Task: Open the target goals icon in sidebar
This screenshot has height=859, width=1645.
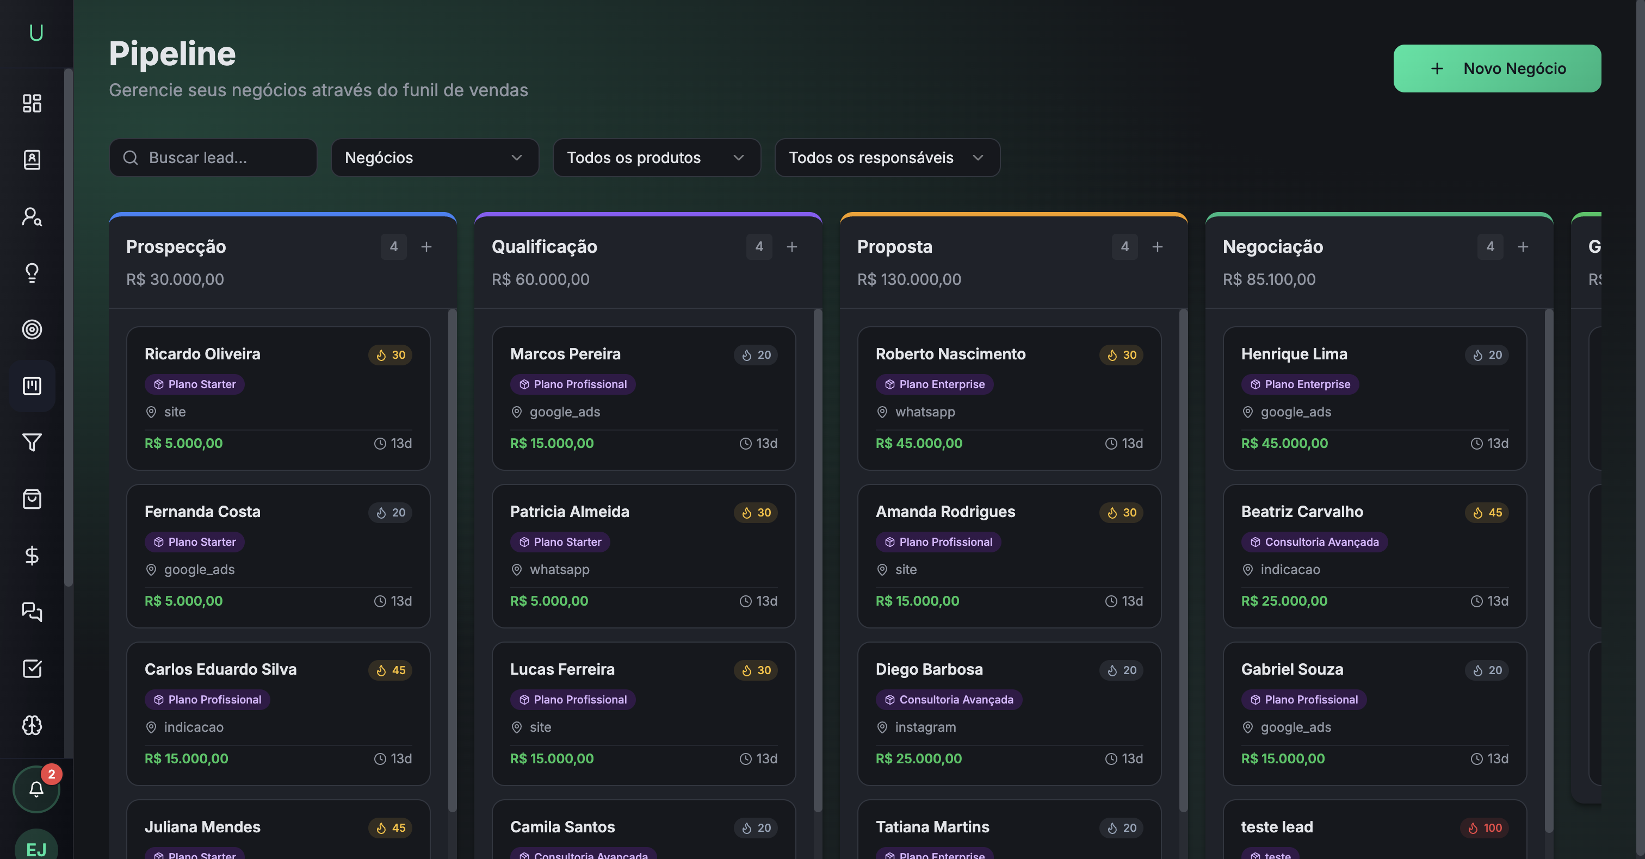Action: tap(32, 329)
